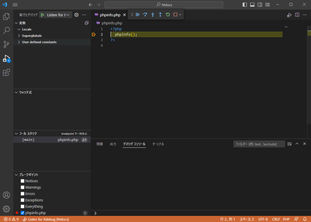Image resolution: width=311 pixels, height=222 pixels.
Task: Open launch.json via gear icon
Action: (76, 15)
